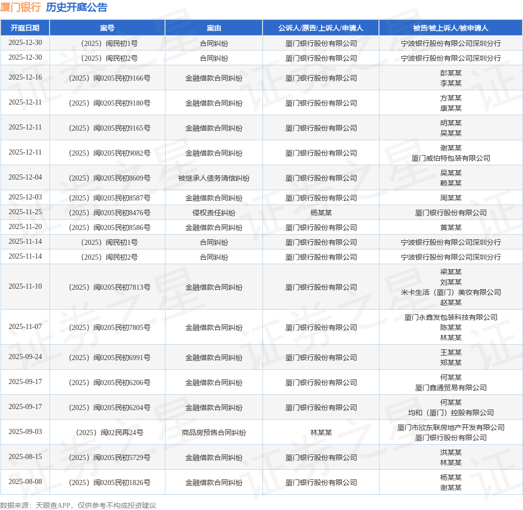Select case number (2025）闽0205民初5729号
The image size is (523, 510).
pos(110,457)
